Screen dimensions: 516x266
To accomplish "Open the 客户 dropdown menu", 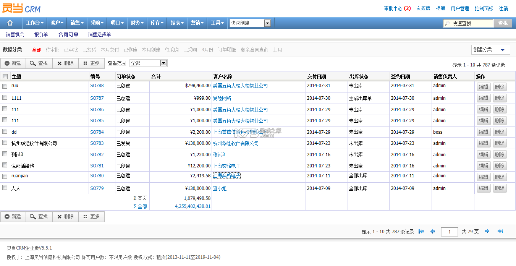I will coord(57,23).
